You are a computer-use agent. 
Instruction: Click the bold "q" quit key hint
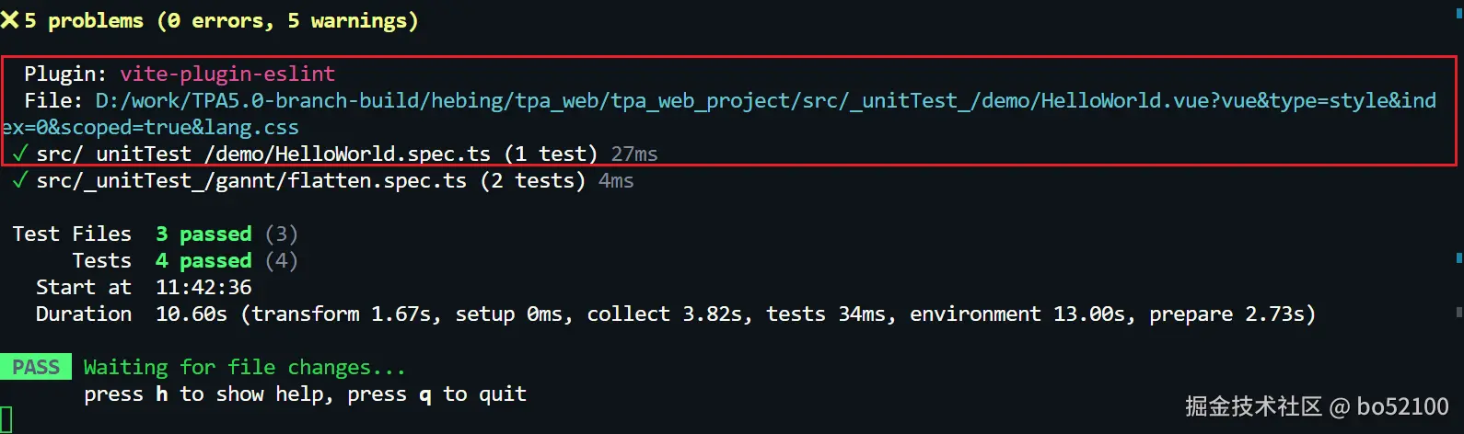coord(424,395)
